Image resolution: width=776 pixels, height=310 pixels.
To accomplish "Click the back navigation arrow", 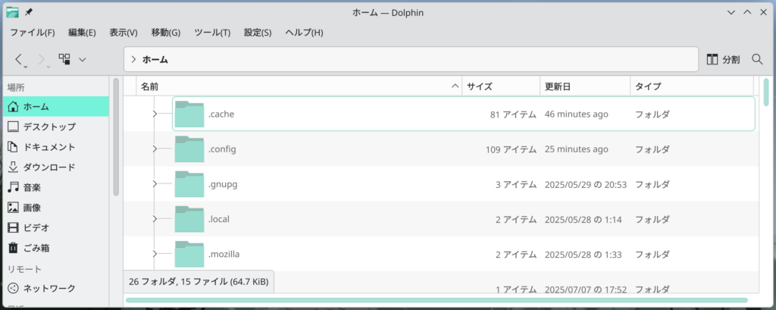I will (x=20, y=59).
